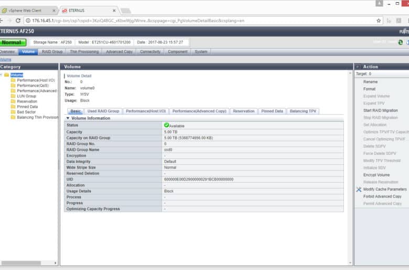Switch to Reservation detail tab
This screenshot has height=270, width=409.
pyautogui.click(x=244, y=111)
